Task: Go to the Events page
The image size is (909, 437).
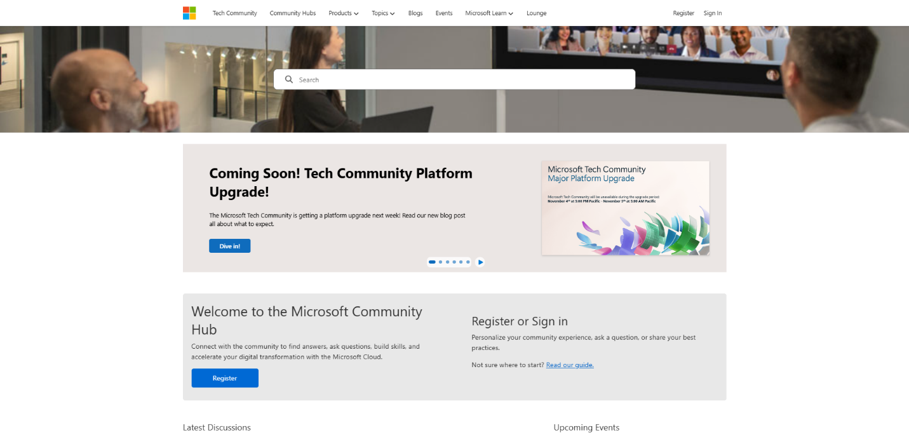Action: [443, 13]
